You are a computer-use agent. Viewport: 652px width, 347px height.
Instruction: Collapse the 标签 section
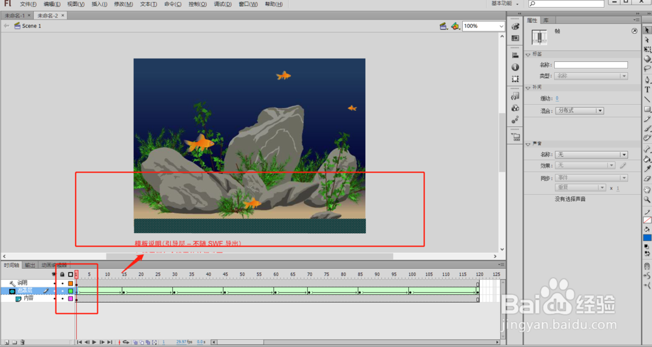tap(528, 55)
